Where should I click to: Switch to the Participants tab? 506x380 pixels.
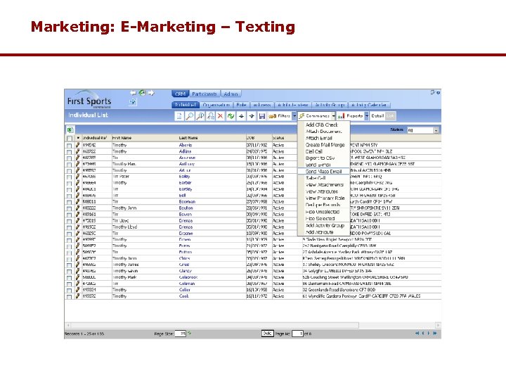tap(205, 94)
